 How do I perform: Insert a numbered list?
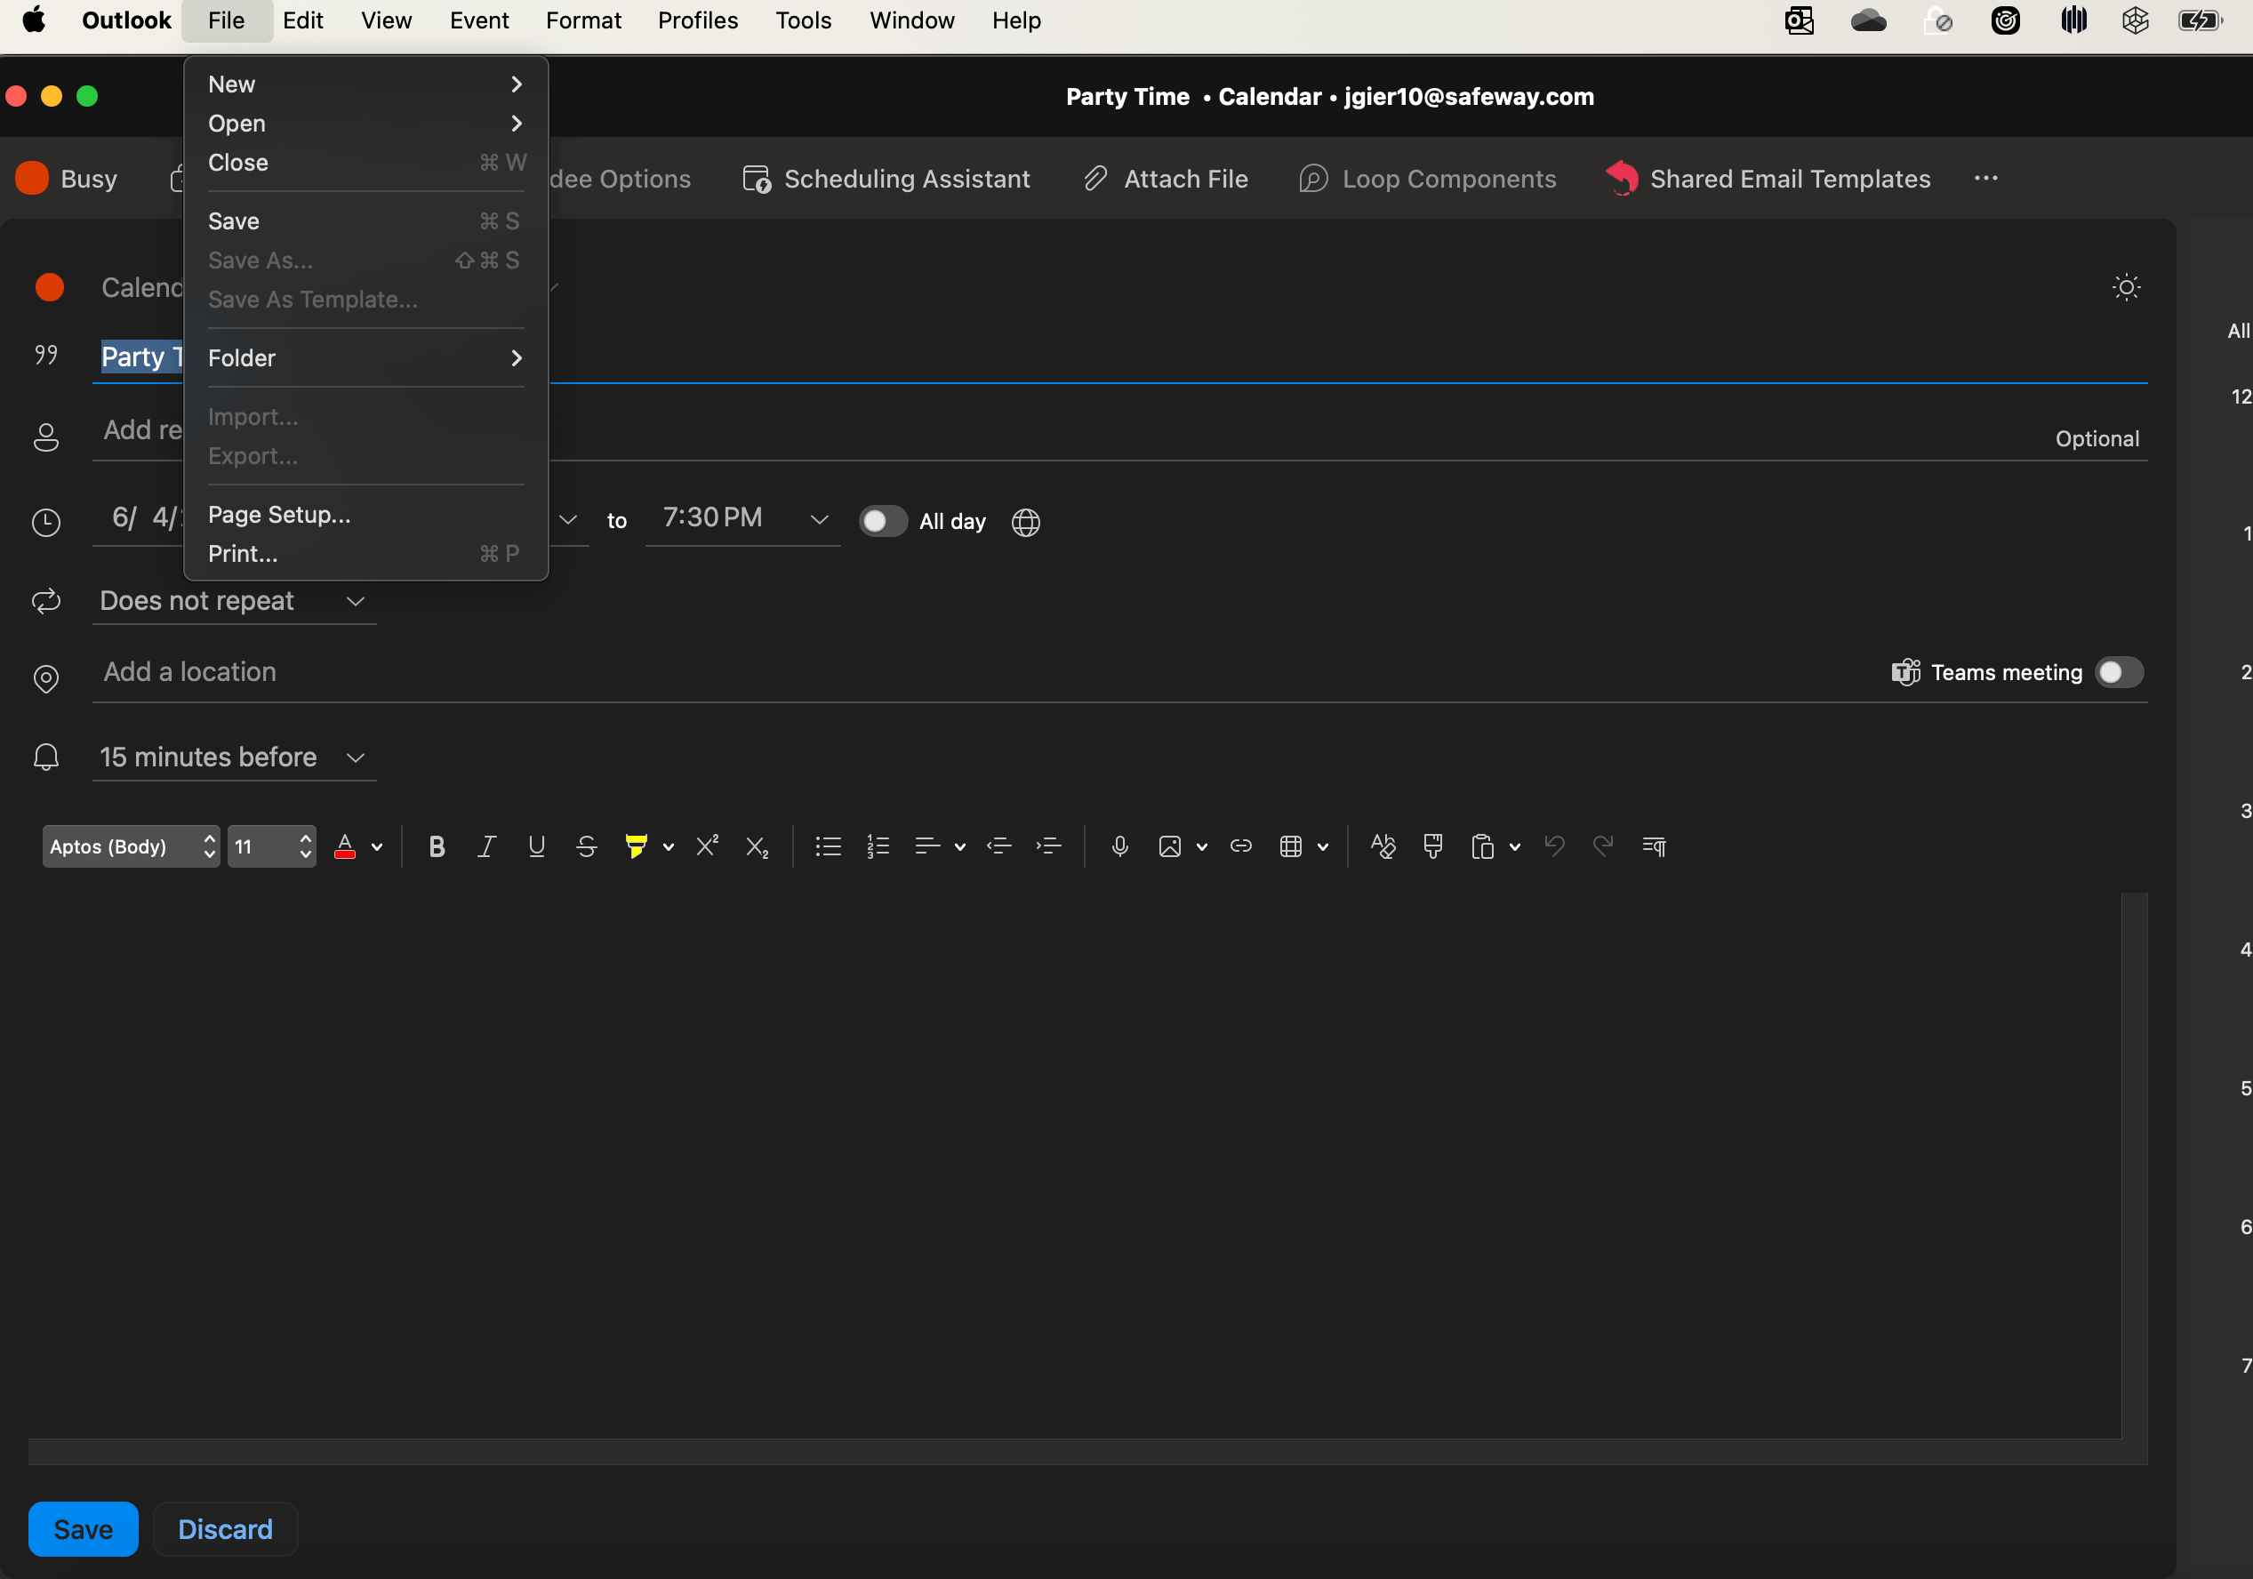point(878,846)
